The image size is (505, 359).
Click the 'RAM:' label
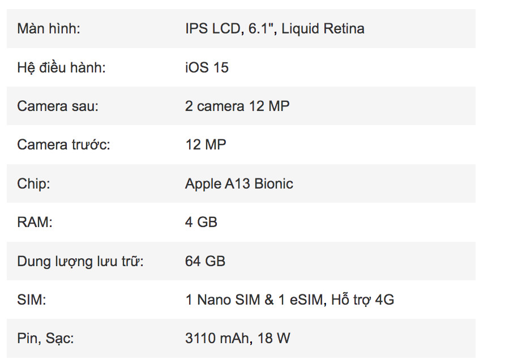click(x=35, y=223)
